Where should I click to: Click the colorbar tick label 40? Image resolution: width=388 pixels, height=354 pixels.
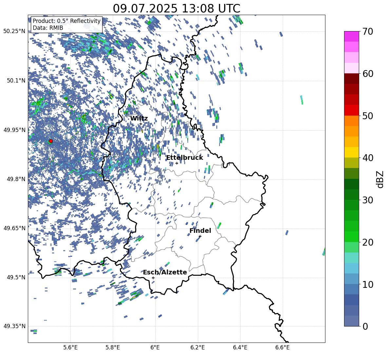(368, 158)
